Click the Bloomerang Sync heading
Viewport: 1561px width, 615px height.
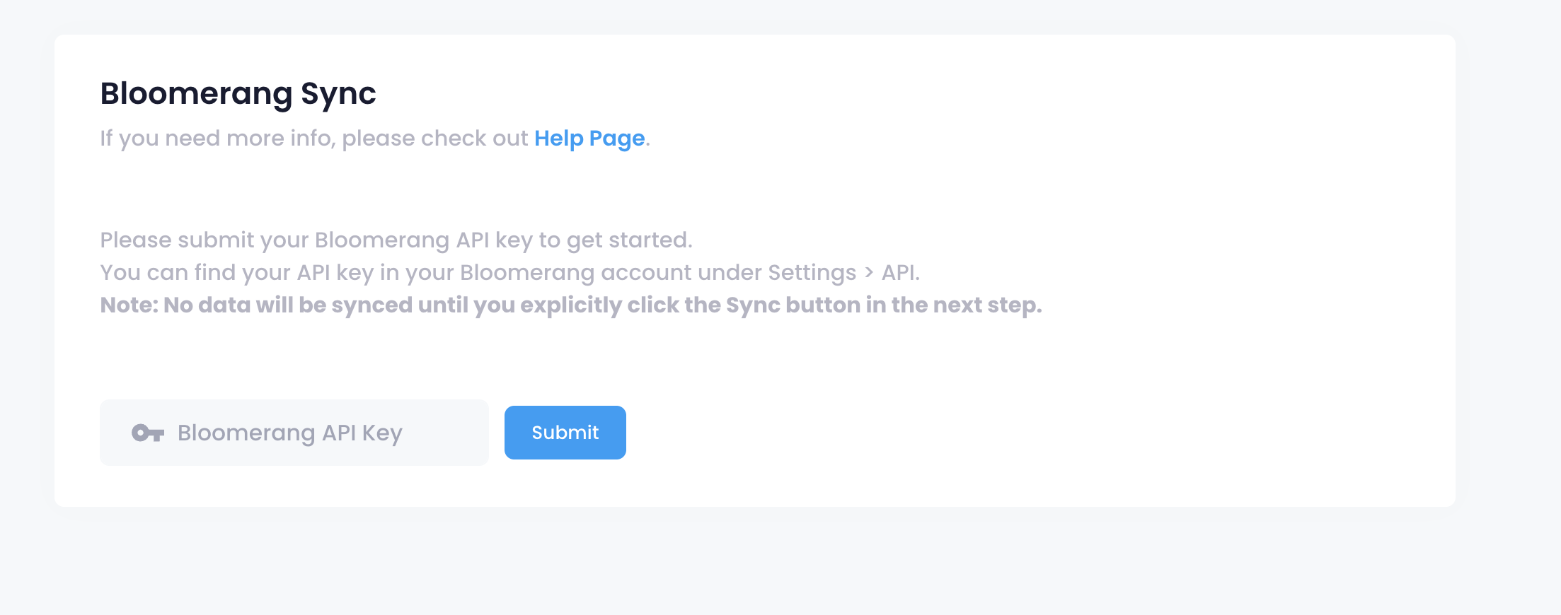238,94
